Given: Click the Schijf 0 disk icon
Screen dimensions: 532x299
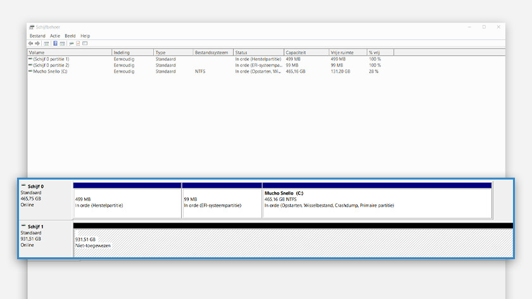Looking at the screenshot, I should click(23, 186).
